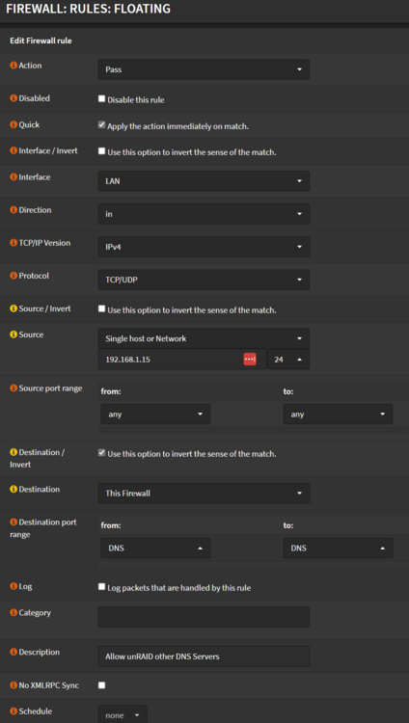Click the empty Category input field
The width and height of the screenshot is (409, 723).
pyautogui.click(x=204, y=617)
